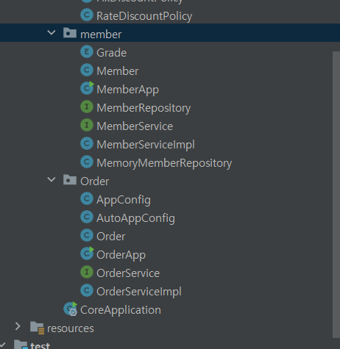This screenshot has height=349, width=340.
Task: Open MemberServiceImpl class
Action: coord(146,145)
